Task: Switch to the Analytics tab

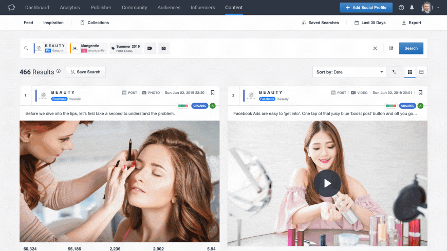Action: tap(70, 7)
